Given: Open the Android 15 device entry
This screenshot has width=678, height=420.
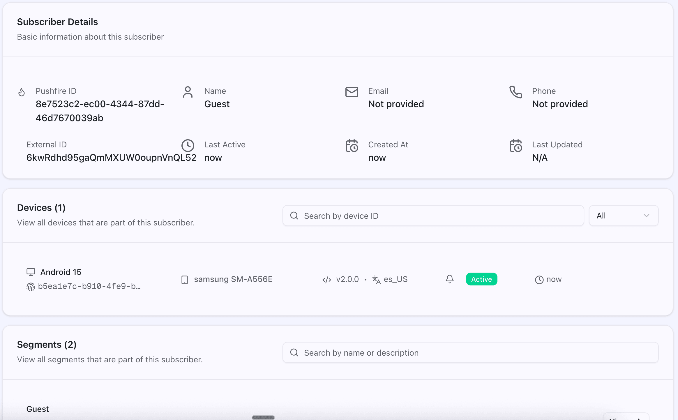Looking at the screenshot, I should coord(61,272).
